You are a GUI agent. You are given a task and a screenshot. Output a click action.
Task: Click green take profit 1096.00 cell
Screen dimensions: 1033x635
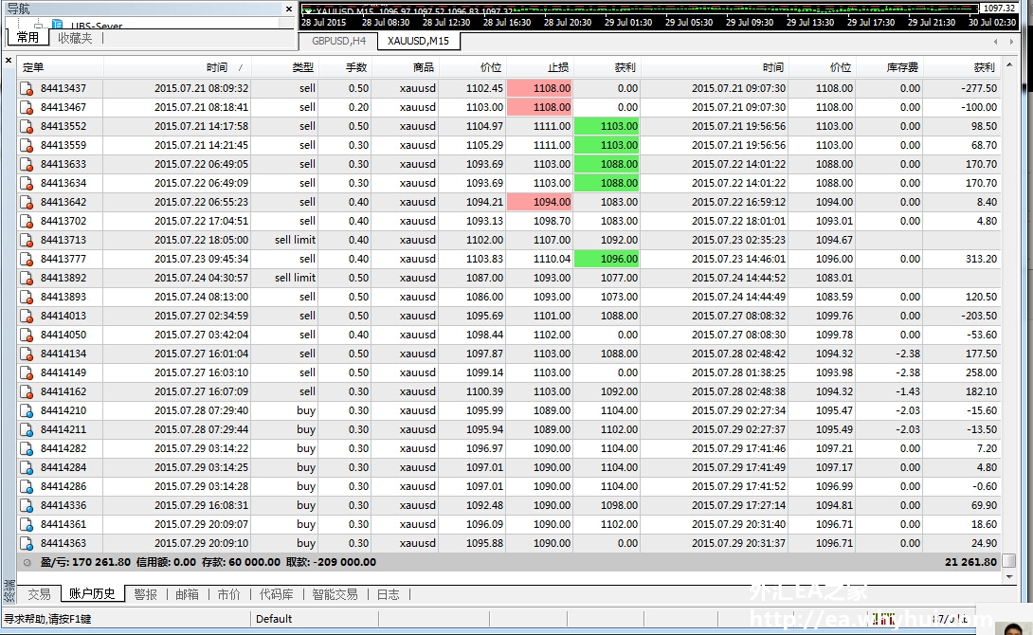pyautogui.click(x=607, y=259)
